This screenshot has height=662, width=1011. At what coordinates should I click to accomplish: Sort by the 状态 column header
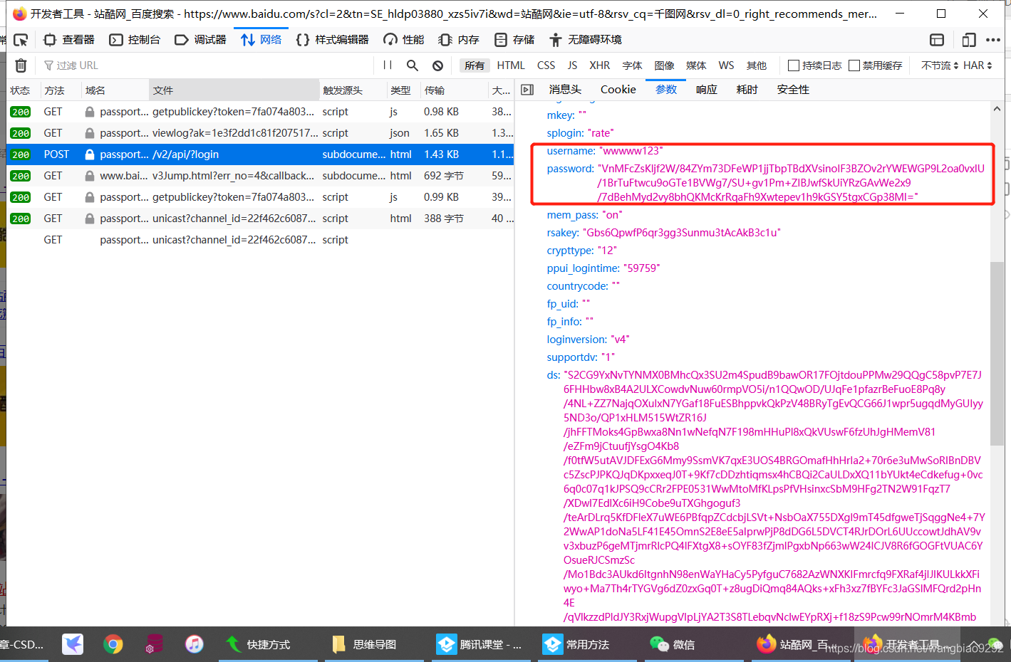click(x=24, y=90)
